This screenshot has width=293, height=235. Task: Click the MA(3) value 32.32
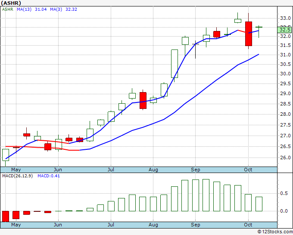71,9
